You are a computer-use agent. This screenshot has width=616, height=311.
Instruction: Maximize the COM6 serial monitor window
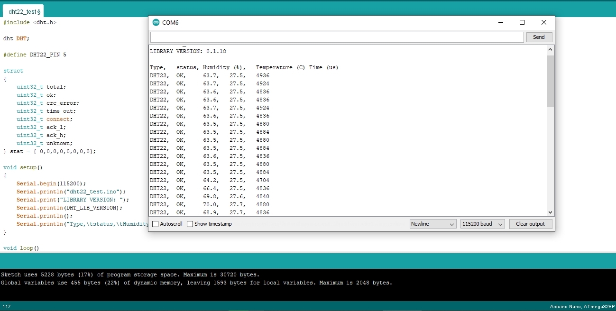pos(522,22)
